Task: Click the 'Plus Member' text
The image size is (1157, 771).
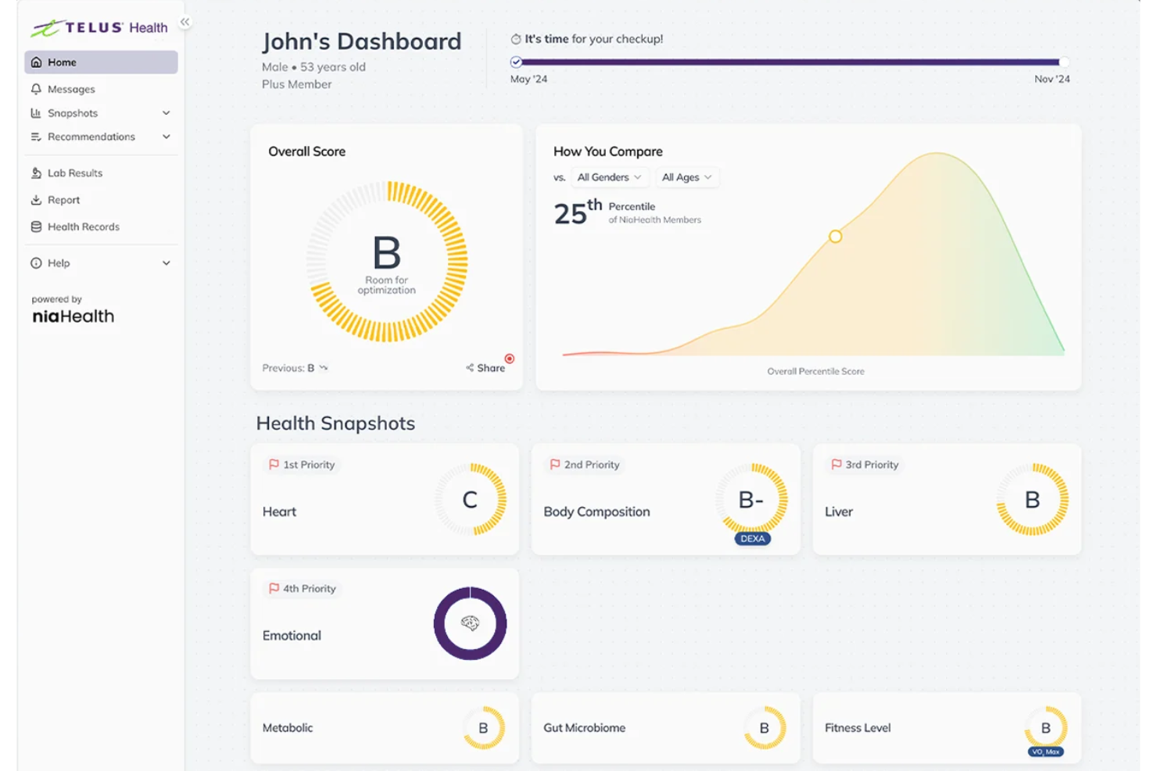Action: (x=297, y=84)
